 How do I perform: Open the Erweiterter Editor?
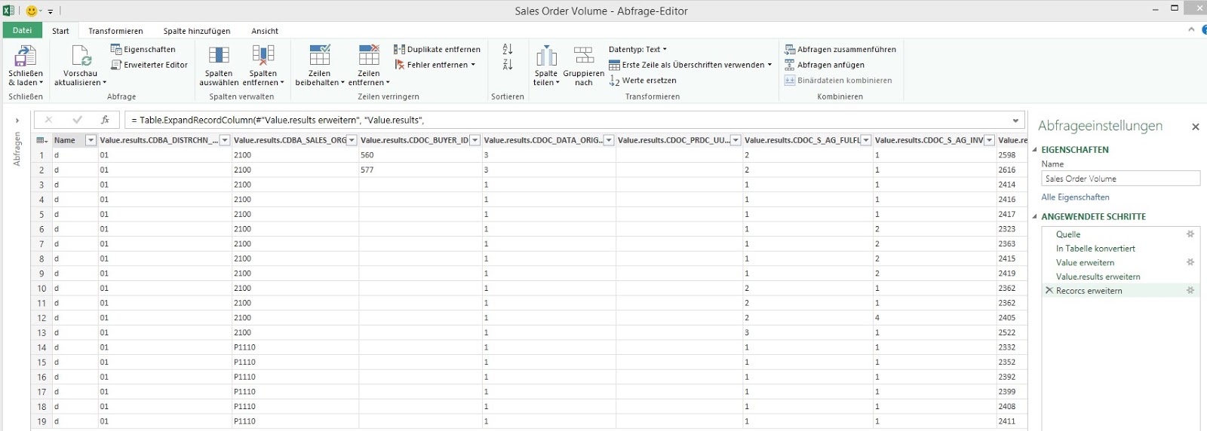point(149,65)
